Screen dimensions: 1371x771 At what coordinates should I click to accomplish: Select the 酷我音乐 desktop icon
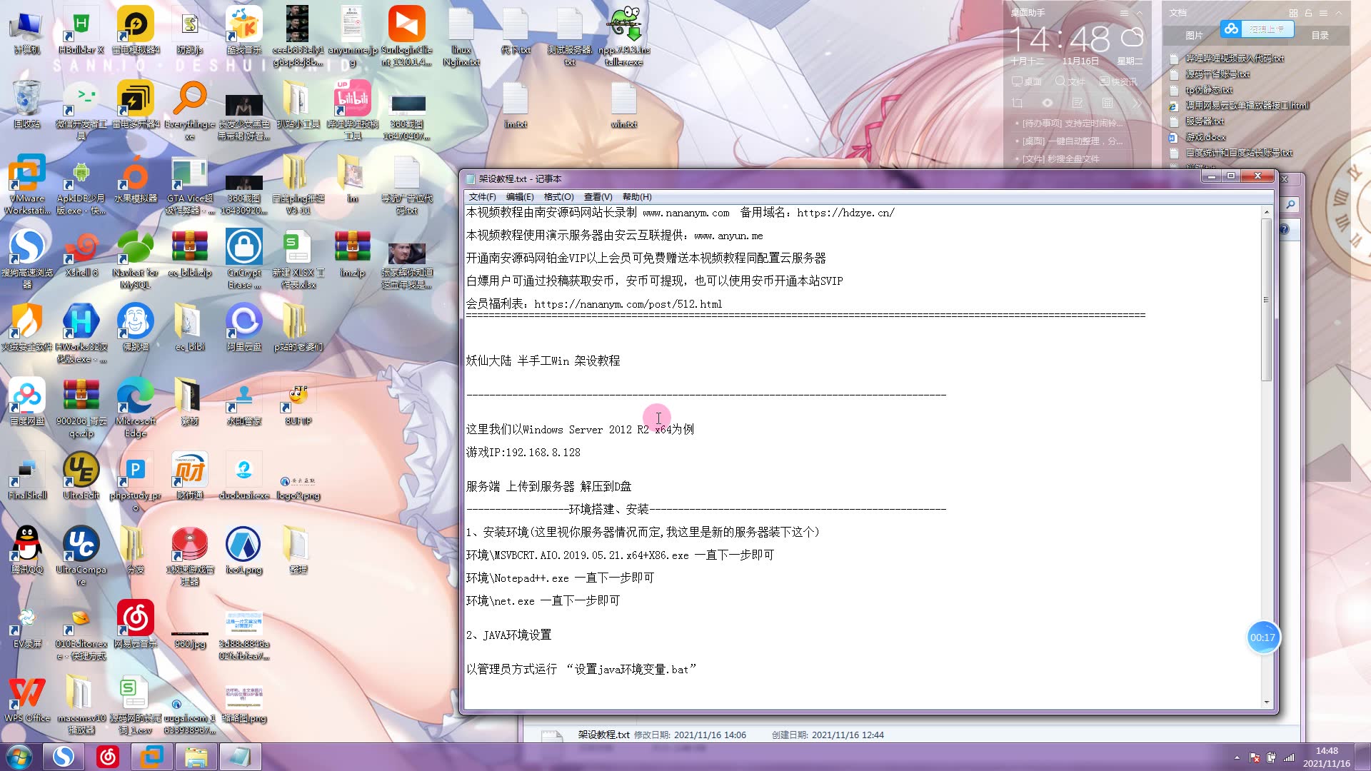coord(244,31)
